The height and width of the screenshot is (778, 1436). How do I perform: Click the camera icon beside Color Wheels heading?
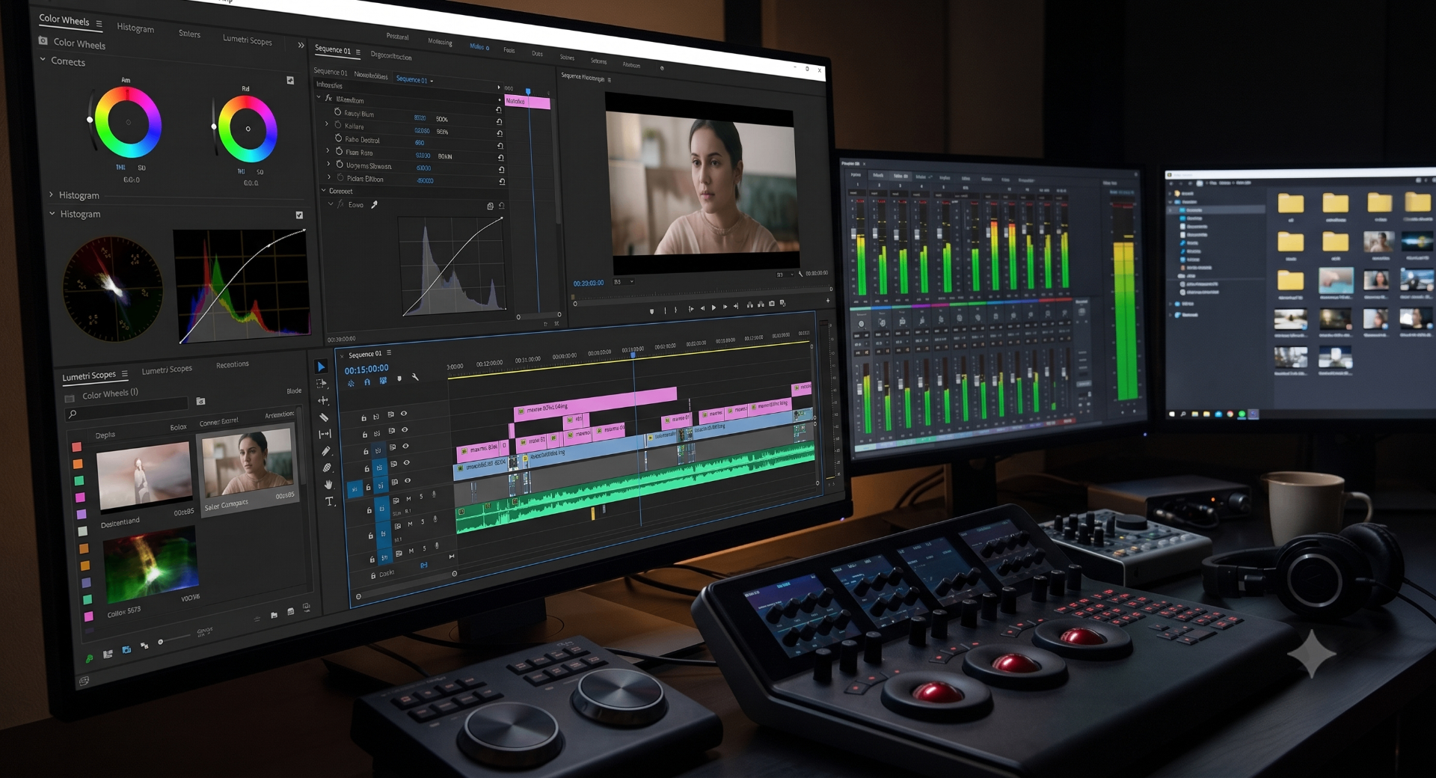coord(43,40)
